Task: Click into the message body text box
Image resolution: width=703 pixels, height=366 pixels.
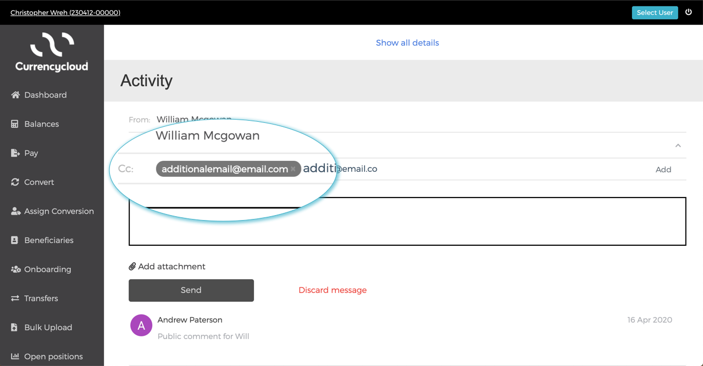Action: (407, 221)
